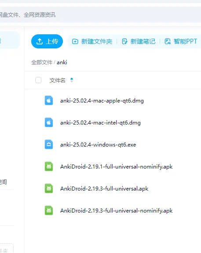
Task: Click the Android icon of AnkiDroid-2.19.3-full-universal.apk
Action: coord(49,188)
